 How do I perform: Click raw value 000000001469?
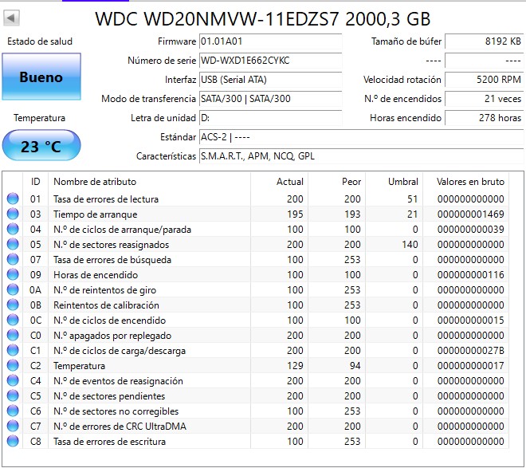(x=471, y=214)
